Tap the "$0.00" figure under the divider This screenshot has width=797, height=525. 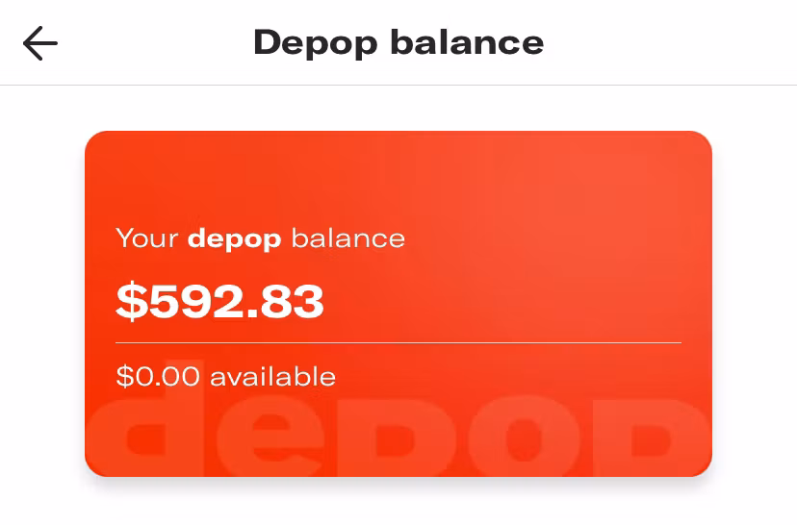[x=158, y=376]
